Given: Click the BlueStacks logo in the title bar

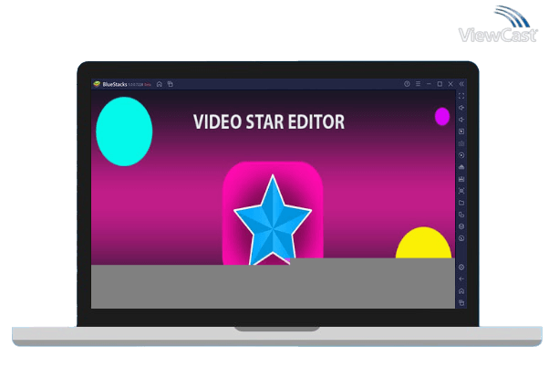Looking at the screenshot, I should [97, 84].
